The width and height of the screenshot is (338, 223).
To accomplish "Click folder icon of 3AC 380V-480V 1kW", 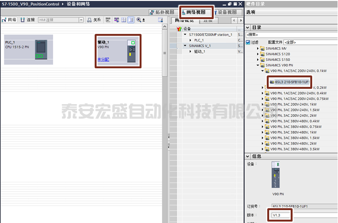I will (x=267, y=132).
